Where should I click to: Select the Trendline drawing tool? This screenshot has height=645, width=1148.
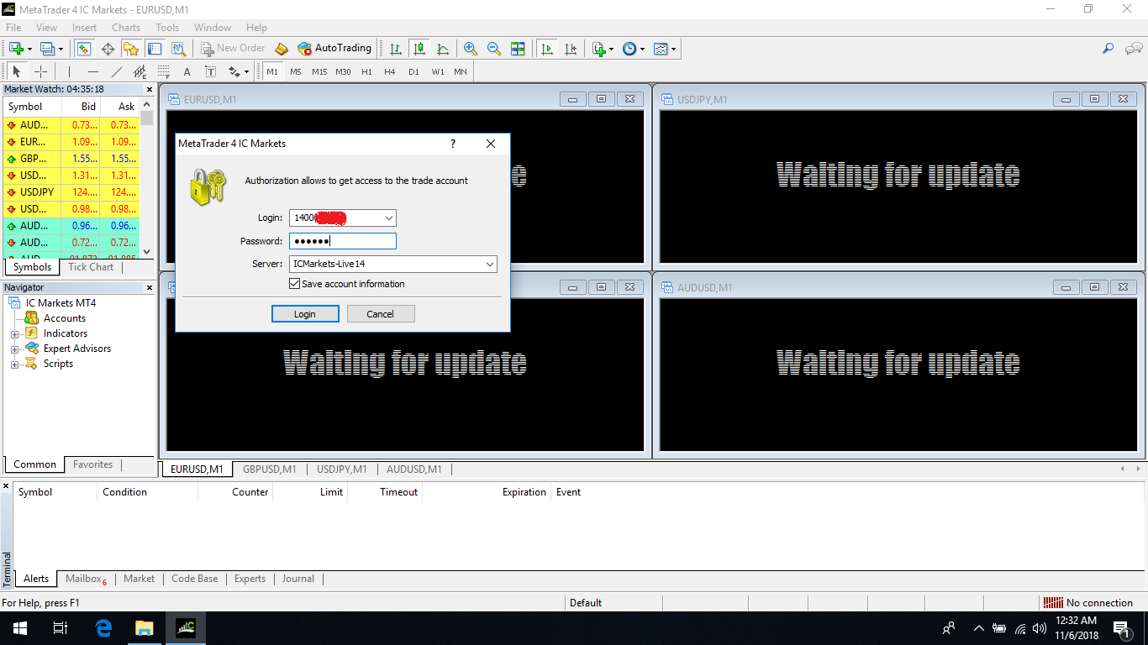(117, 71)
